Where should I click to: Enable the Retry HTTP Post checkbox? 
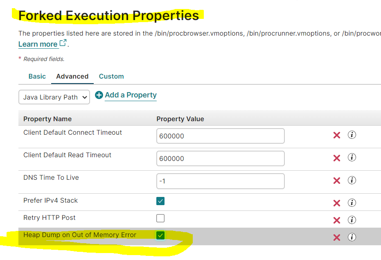pyautogui.click(x=160, y=218)
